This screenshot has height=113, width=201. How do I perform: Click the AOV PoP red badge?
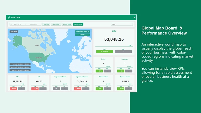coord(14,89)
